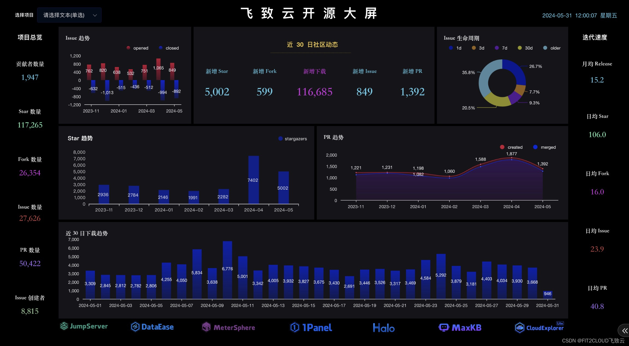Image resolution: width=629 pixels, height=346 pixels.
Task: Click the 1,065 opened issue bar
Action: click(158, 69)
